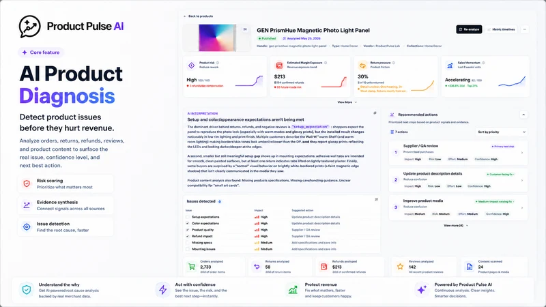Open Supplier / QA review link for Product quality
This screenshot has width=546, height=307.
coord(305,230)
